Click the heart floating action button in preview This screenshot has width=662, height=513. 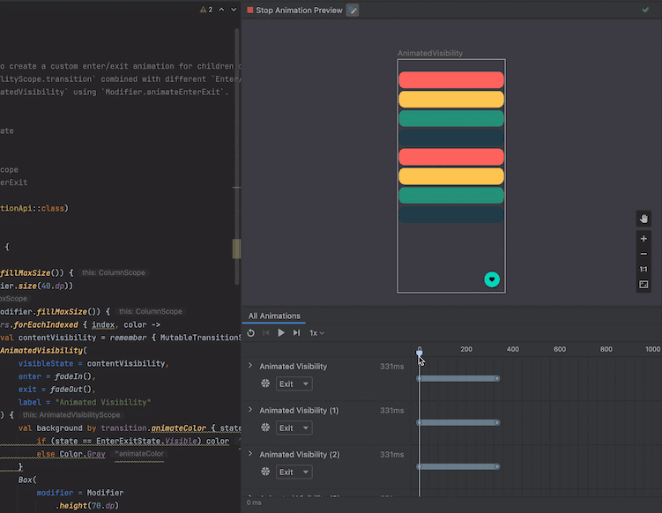pyautogui.click(x=492, y=279)
